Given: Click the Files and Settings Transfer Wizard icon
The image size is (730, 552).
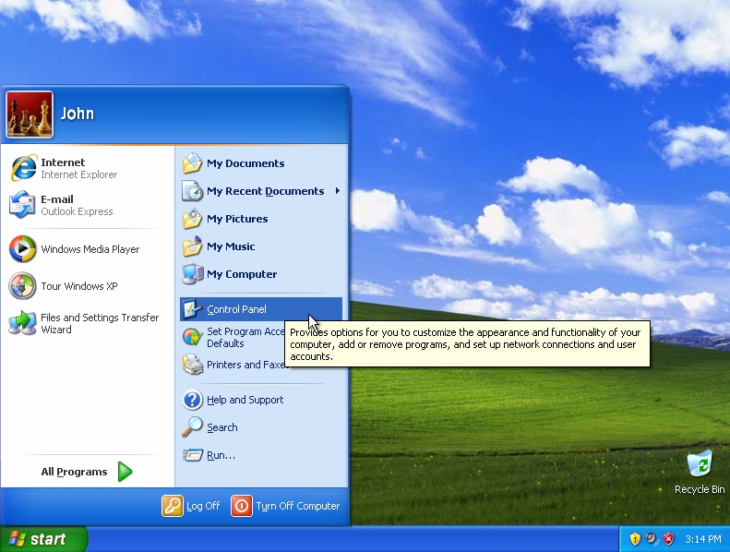Looking at the screenshot, I should coord(22,323).
